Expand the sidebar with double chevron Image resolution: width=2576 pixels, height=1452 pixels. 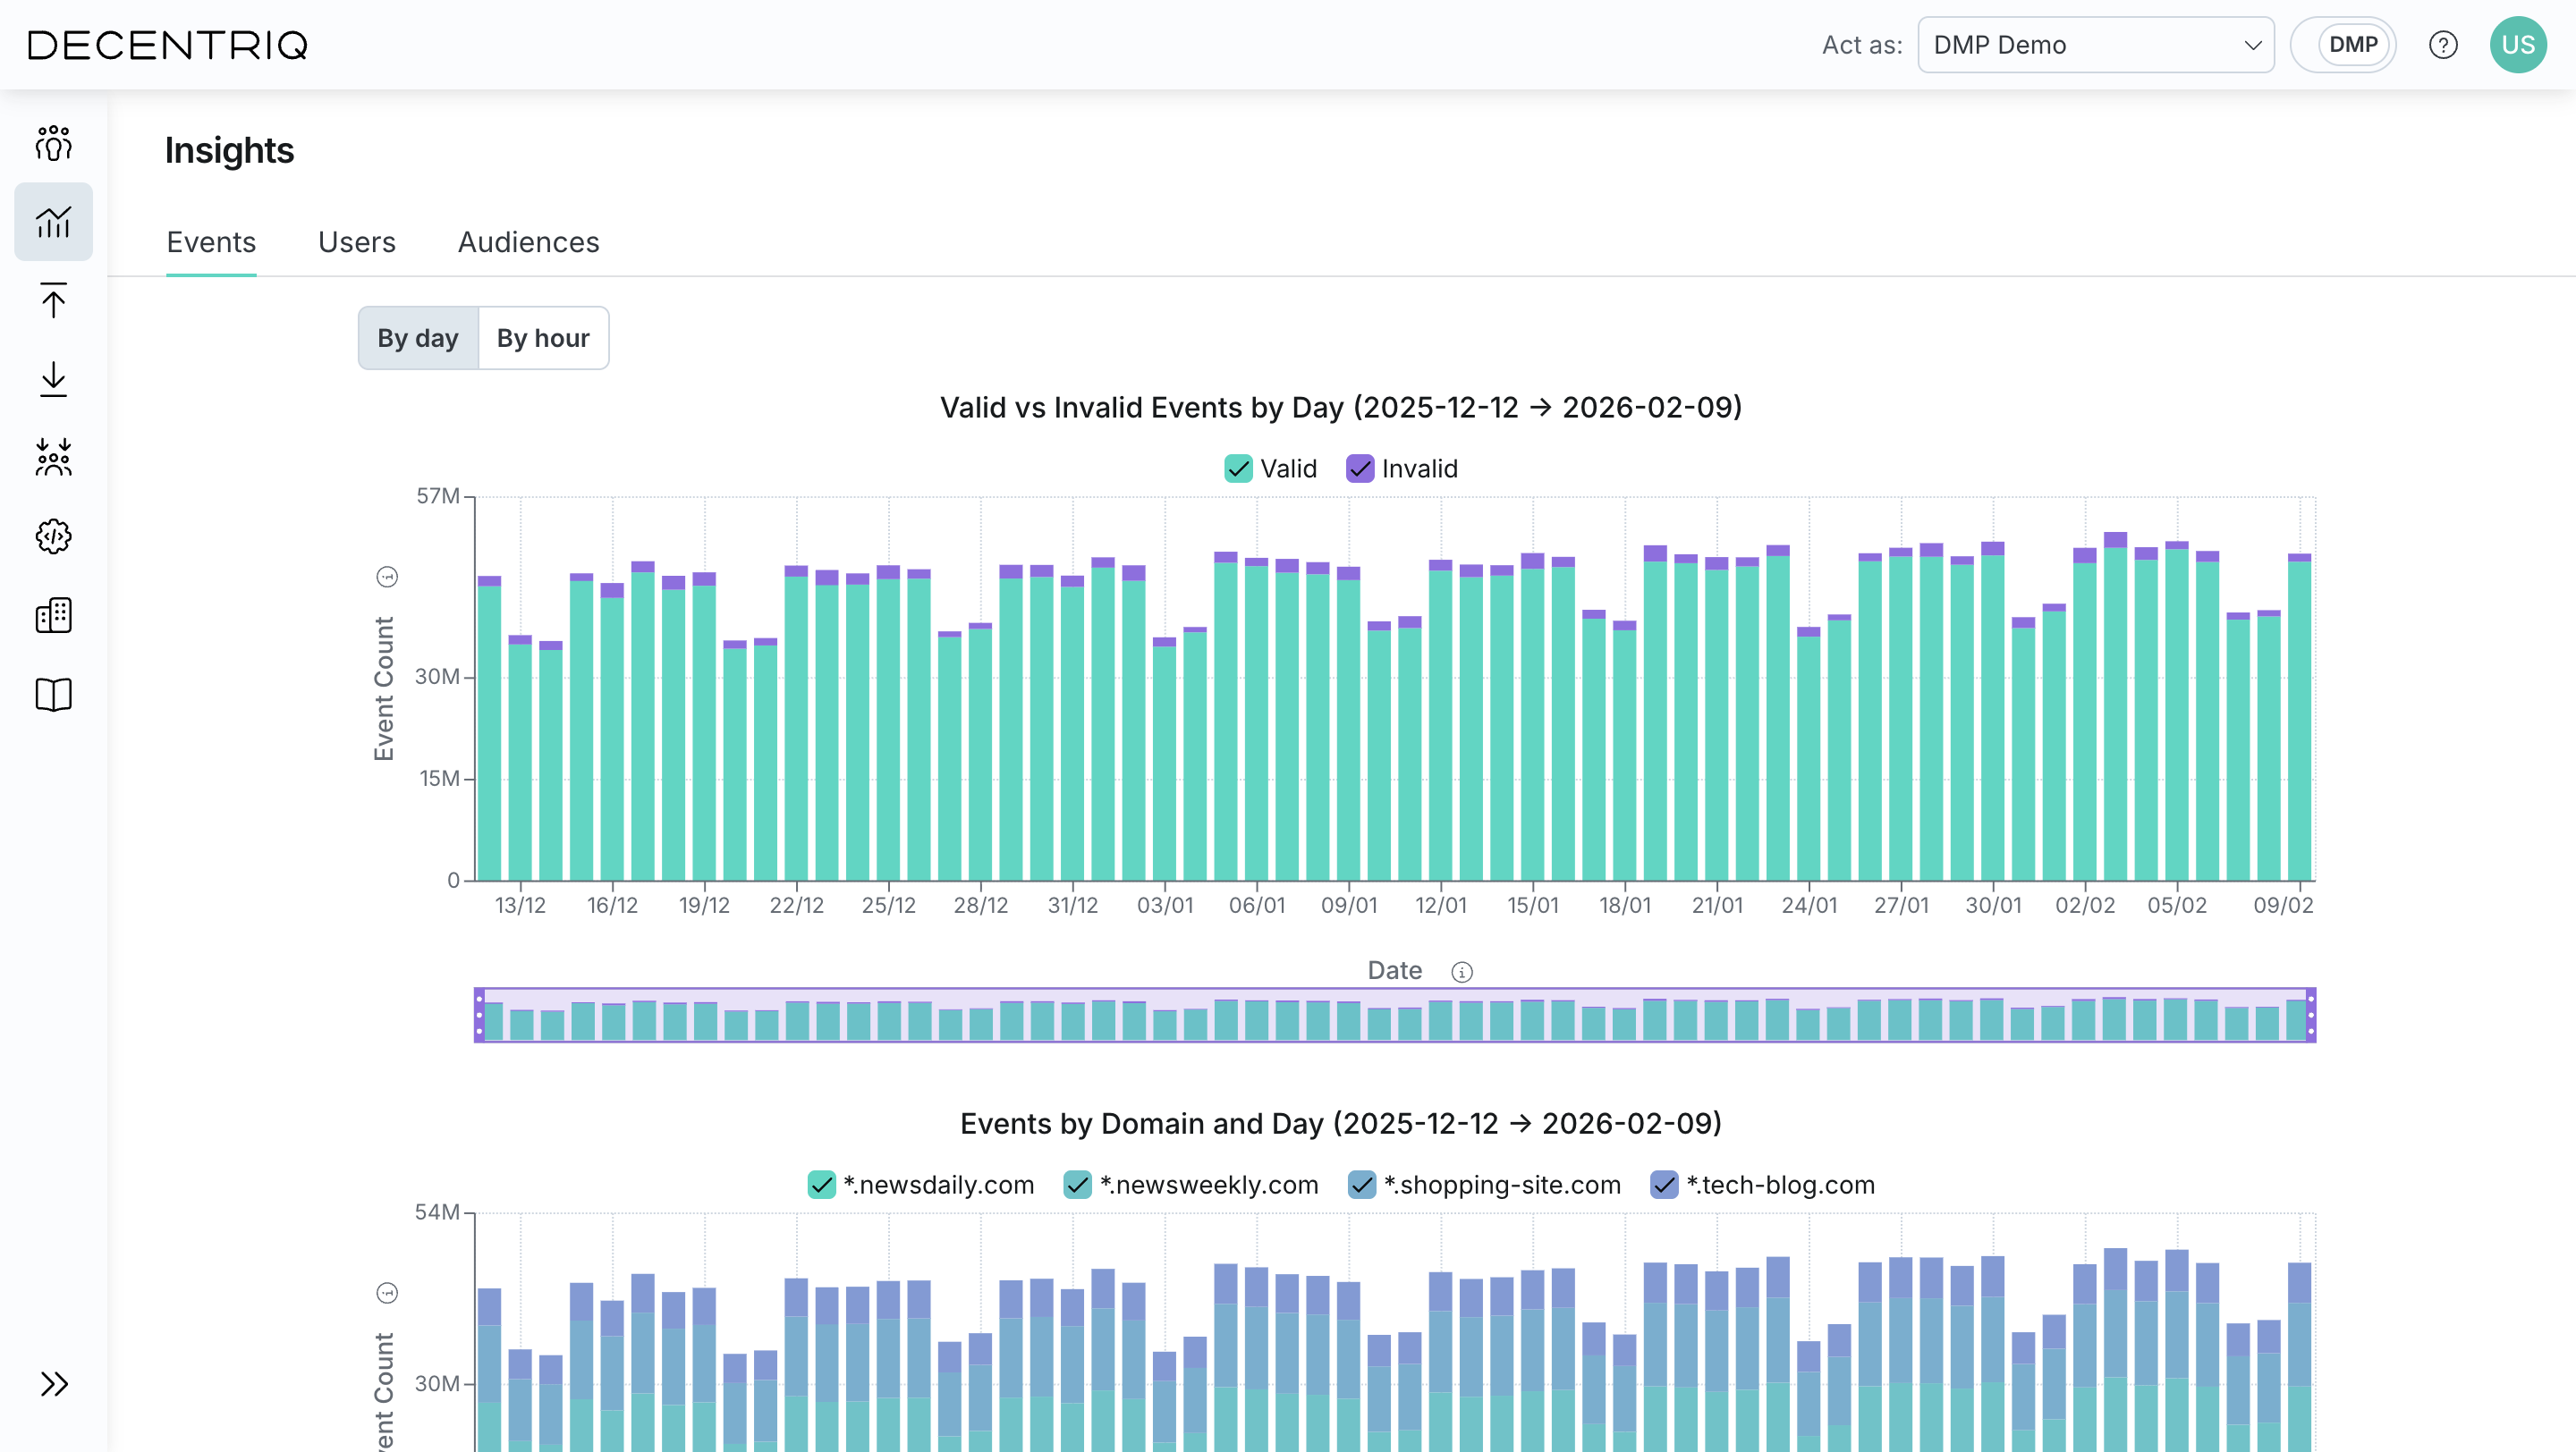(x=54, y=1384)
